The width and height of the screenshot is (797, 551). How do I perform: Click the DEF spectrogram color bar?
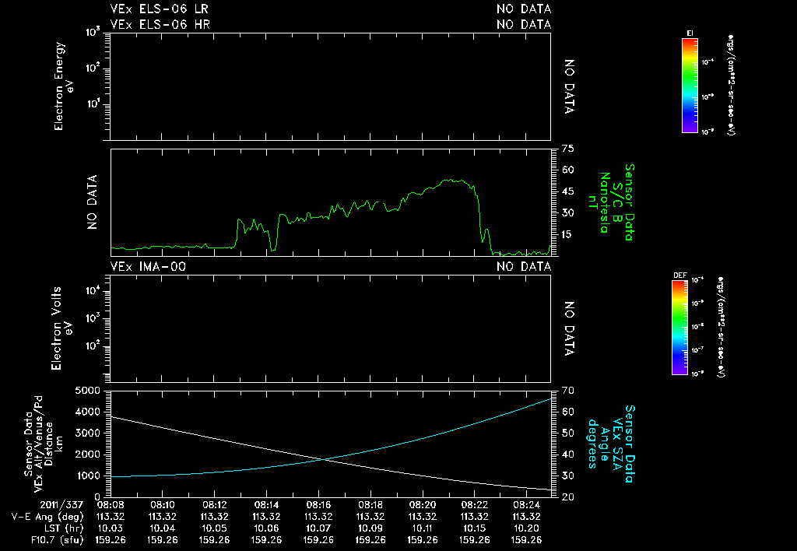pyautogui.click(x=679, y=328)
